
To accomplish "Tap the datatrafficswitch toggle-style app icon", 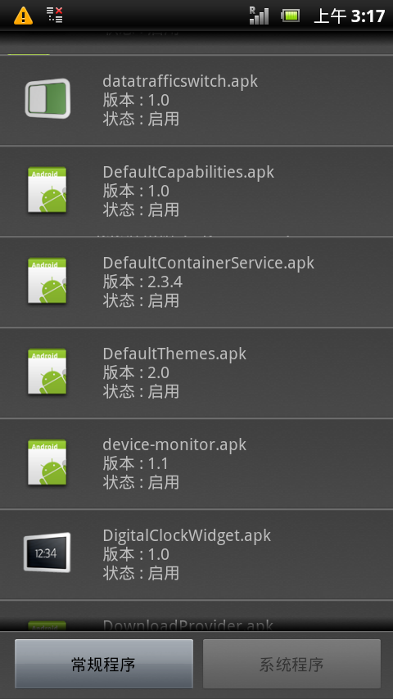I will tap(47, 98).
